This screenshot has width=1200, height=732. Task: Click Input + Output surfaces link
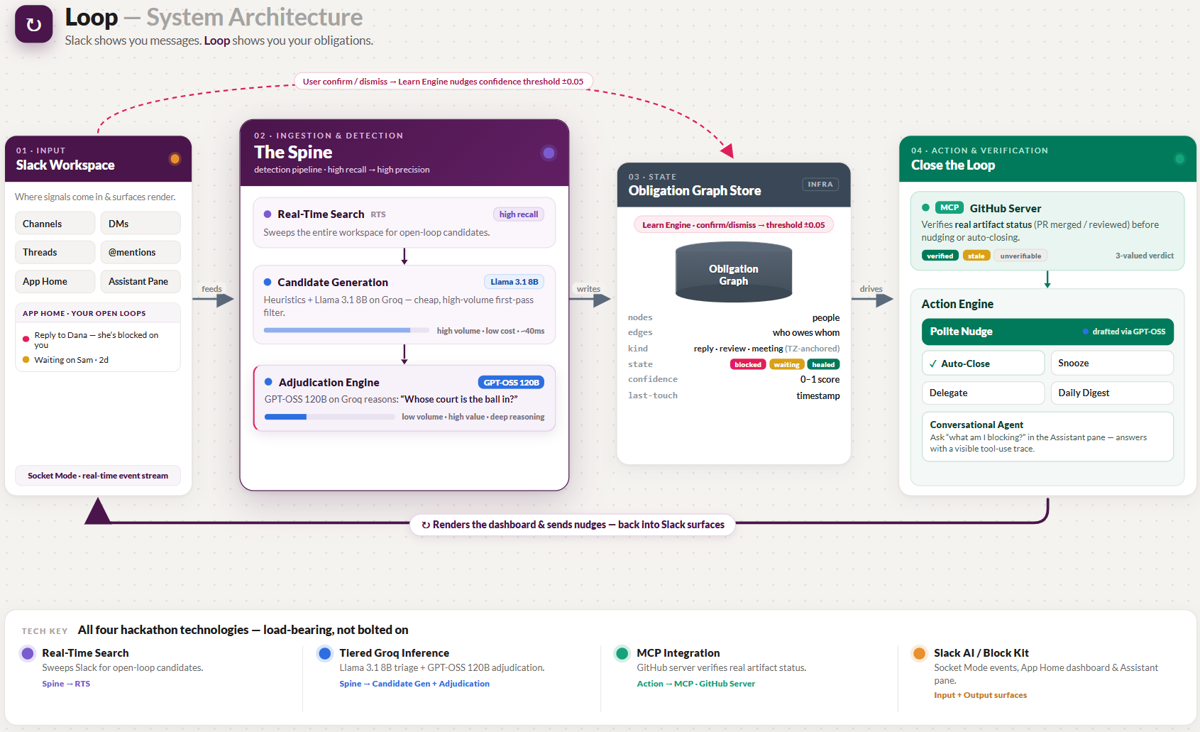[981, 695]
